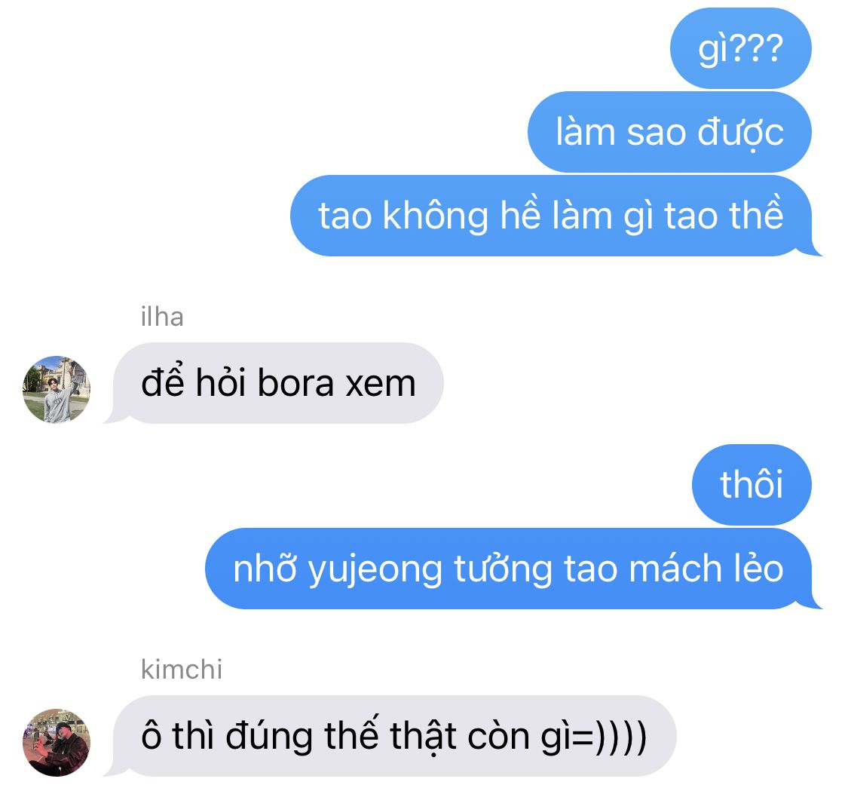Viewport: 848px width, 791px height.
Task: Click the 'thôi' sent message bubble
Action: (x=752, y=485)
